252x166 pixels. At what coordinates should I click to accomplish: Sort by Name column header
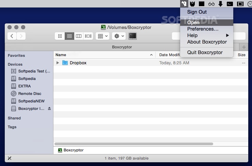pyautogui.click(x=104, y=55)
